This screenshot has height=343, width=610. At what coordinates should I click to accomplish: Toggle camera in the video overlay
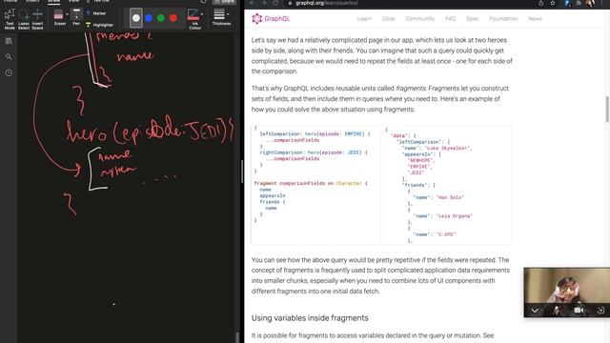579,310
